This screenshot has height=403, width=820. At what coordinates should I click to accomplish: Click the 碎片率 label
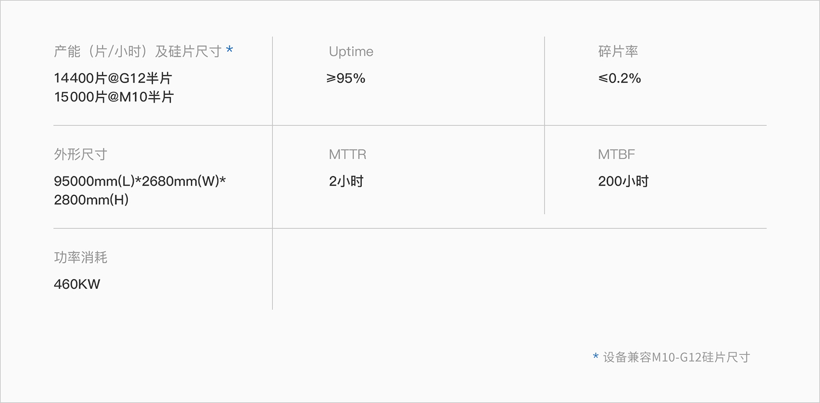[x=618, y=51]
